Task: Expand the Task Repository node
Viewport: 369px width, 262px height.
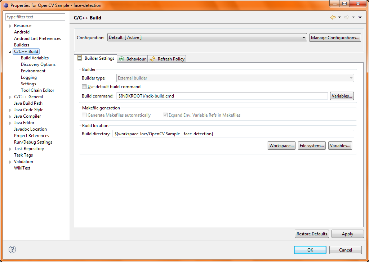Action: click(10, 149)
